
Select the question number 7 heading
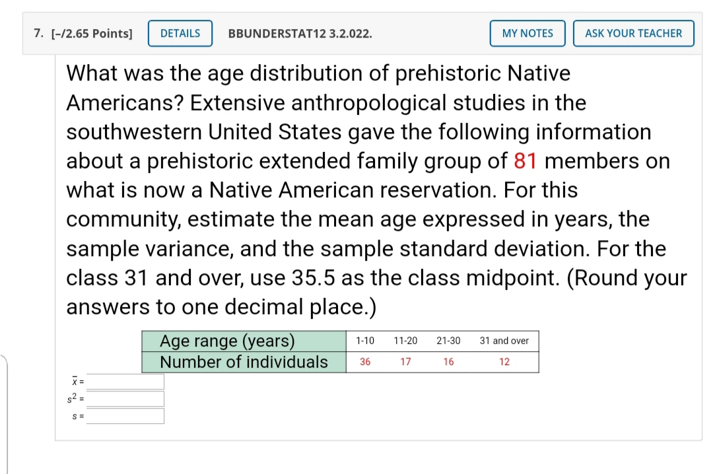(37, 33)
